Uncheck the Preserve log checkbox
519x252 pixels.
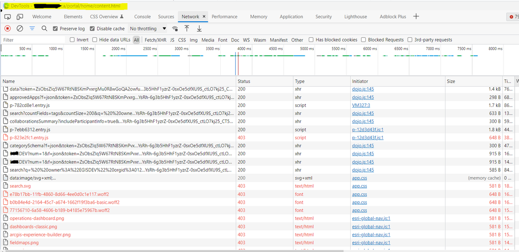tap(56, 29)
